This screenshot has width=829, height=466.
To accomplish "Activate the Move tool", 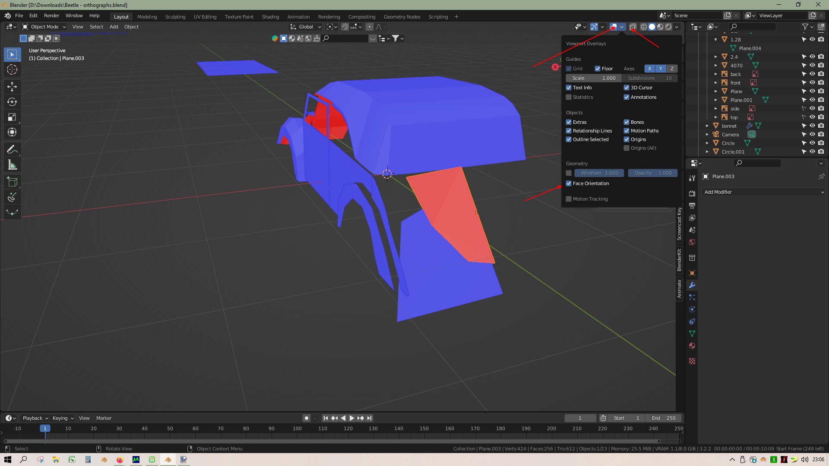I will [12, 87].
